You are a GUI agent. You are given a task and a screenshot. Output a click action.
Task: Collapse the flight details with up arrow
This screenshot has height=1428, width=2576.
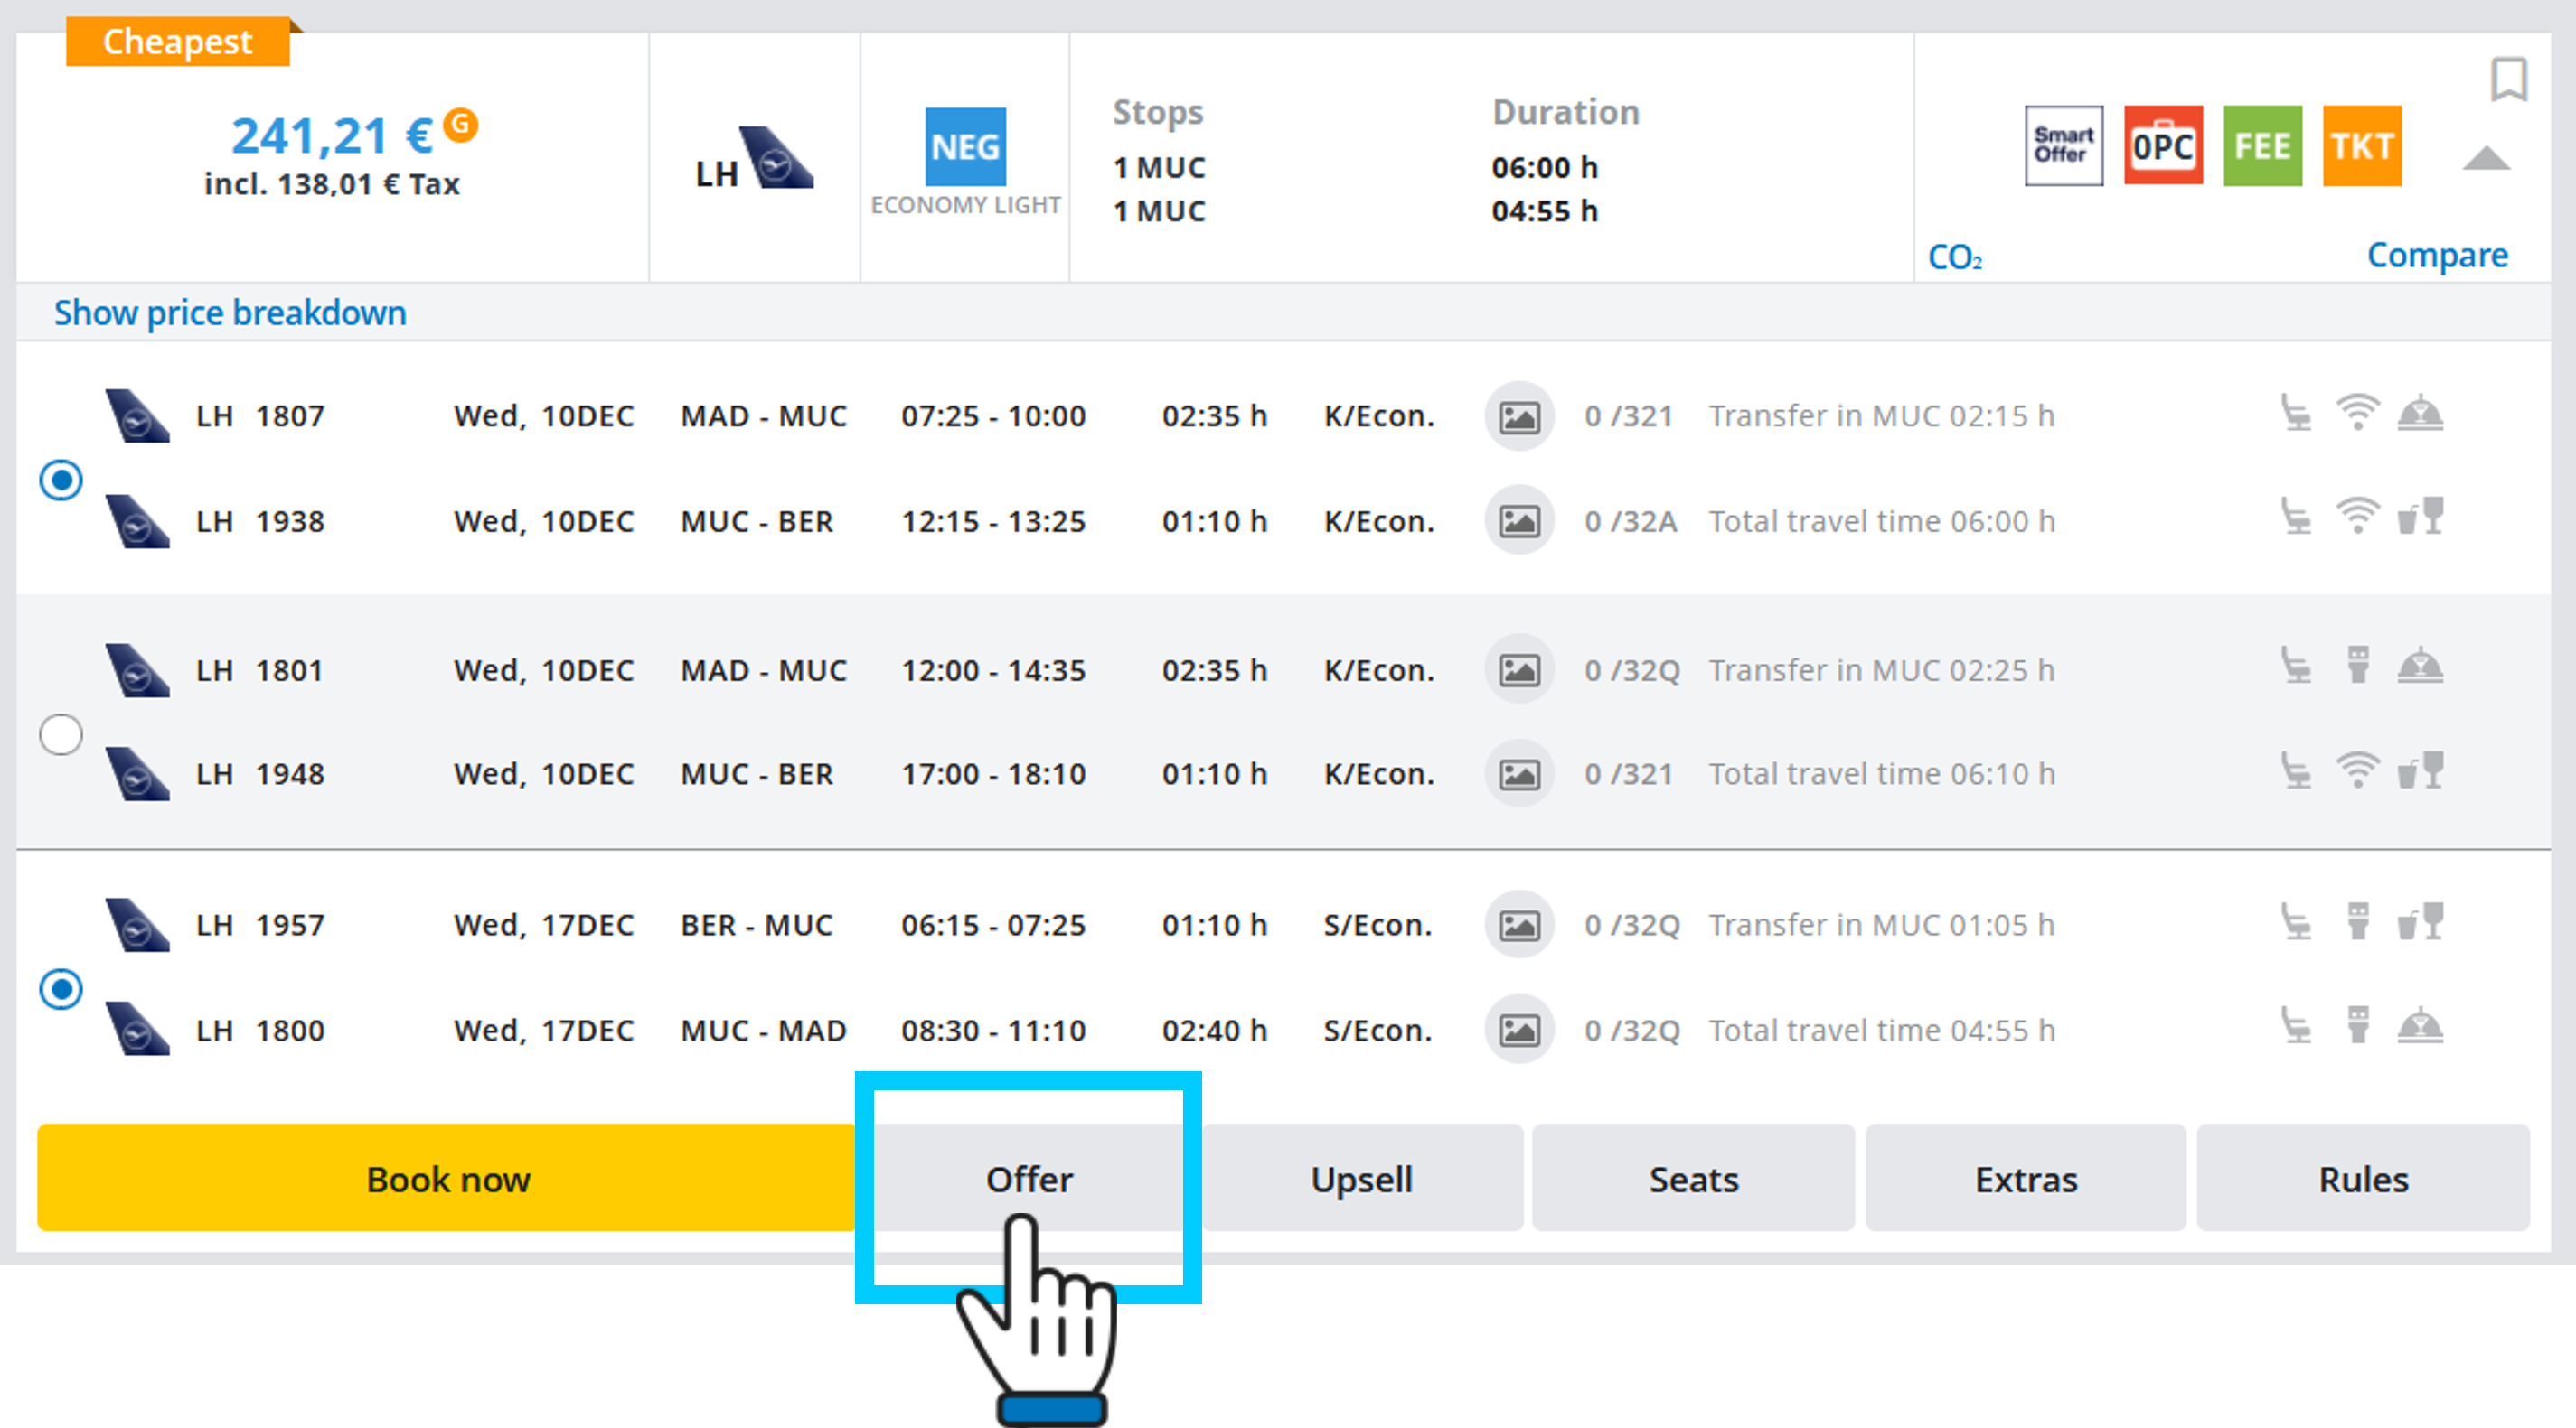pos(2486,159)
